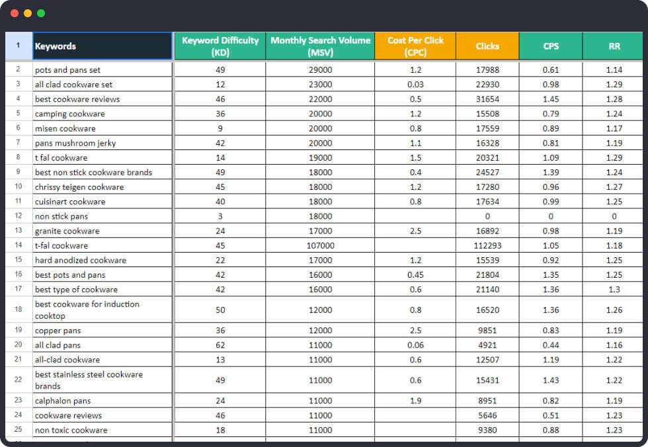Click the 'all-clad cookware' cell

coord(102,360)
